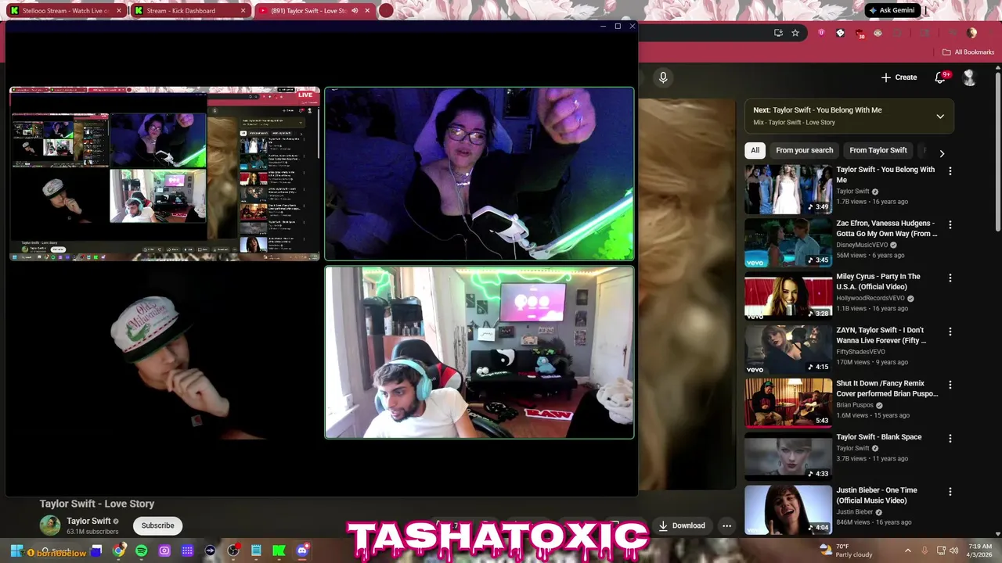Viewport: 1002px width, 563px height.
Task: Open Spotify from the taskbar
Action: [142, 550]
